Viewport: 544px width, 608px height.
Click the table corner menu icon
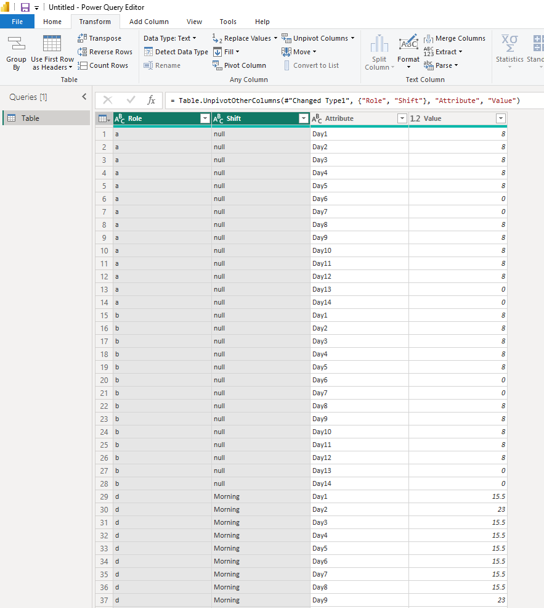[104, 118]
